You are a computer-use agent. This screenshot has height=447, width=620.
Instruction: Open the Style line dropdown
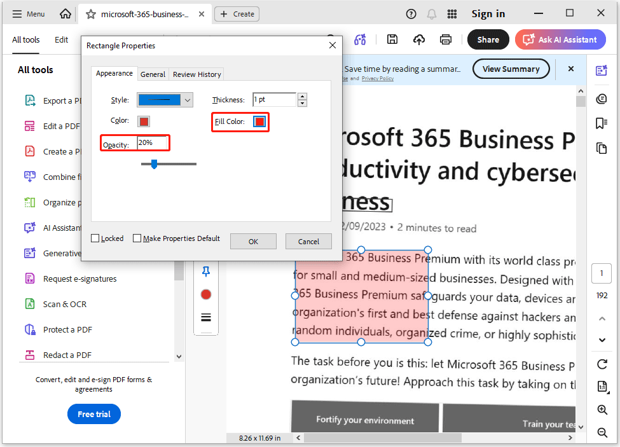[x=165, y=100]
